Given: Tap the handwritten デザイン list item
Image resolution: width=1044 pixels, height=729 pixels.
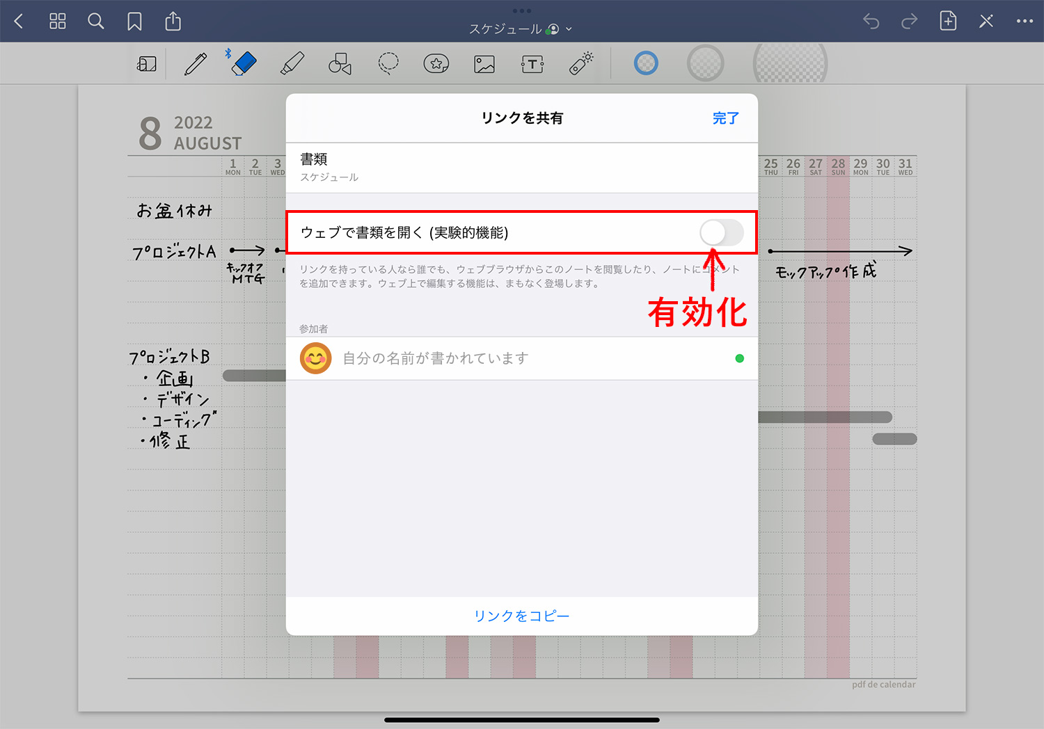Looking at the screenshot, I should 177,399.
